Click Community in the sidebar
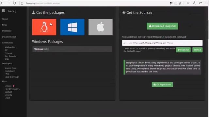 pos(7,43)
